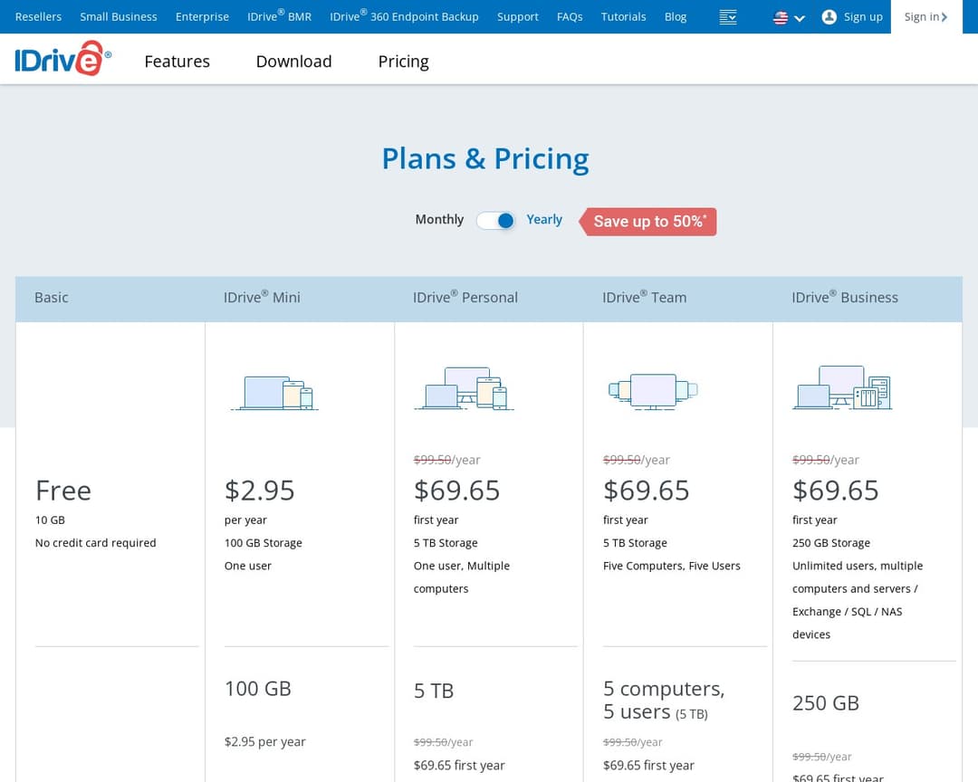This screenshot has width=978, height=782.
Task: Open the Download menu
Action: [293, 62]
